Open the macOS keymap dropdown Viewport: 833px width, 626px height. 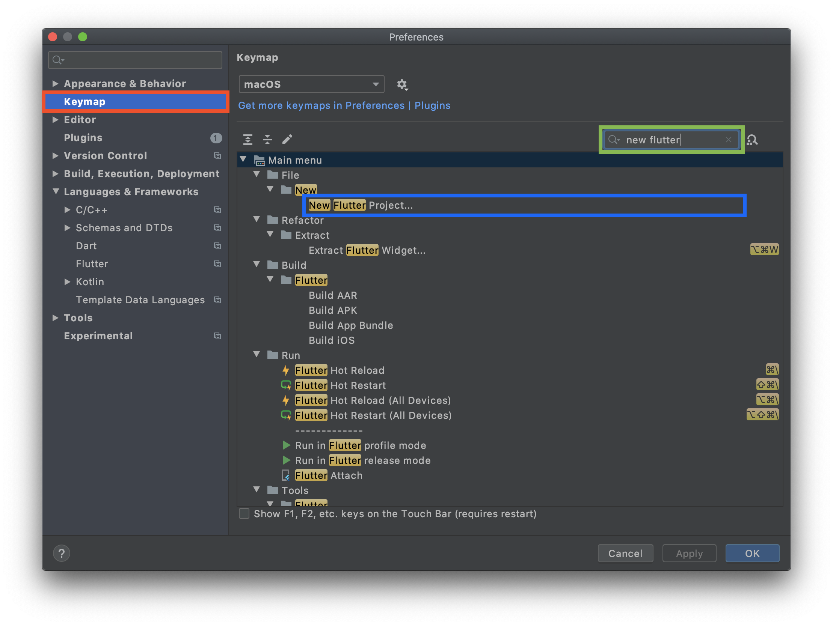coord(311,84)
